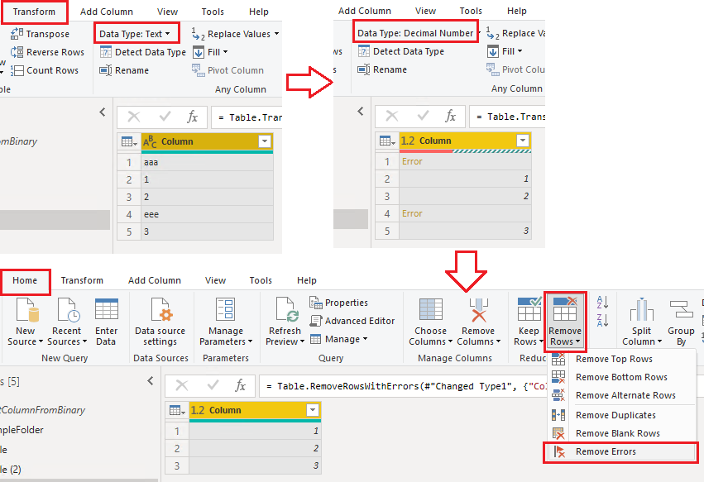Open the Home tab in bottom ribbon
This screenshot has height=482, width=704.
click(25, 280)
